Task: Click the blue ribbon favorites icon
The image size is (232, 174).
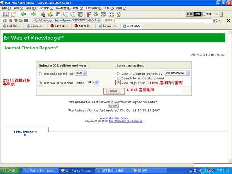Action: coord(57,14)
